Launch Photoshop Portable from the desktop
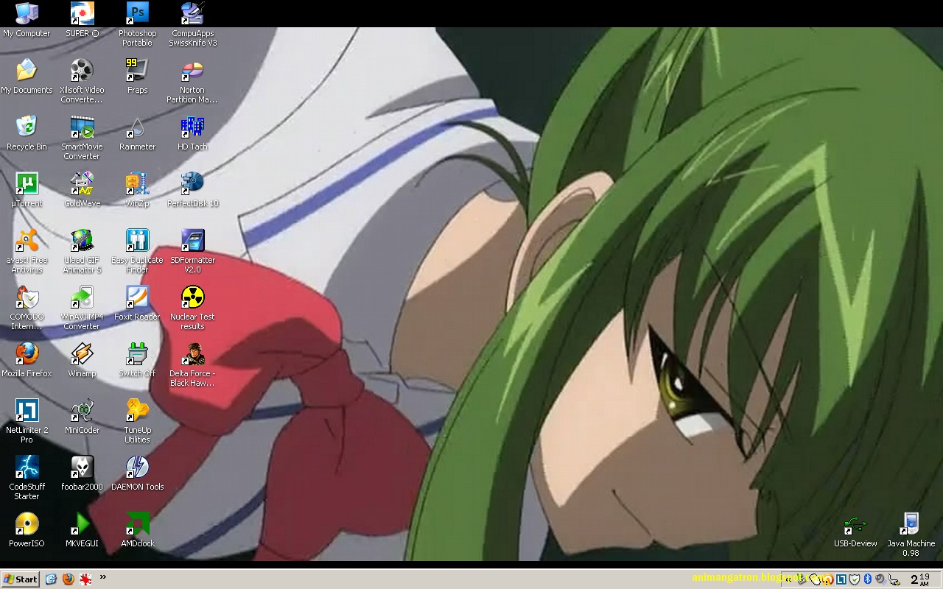The image size is (943, 589). pyautogui.click(x=137, y=24)
